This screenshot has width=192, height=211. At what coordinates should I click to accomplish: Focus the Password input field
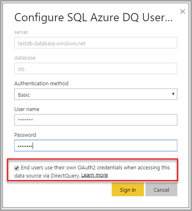(96, 146)
